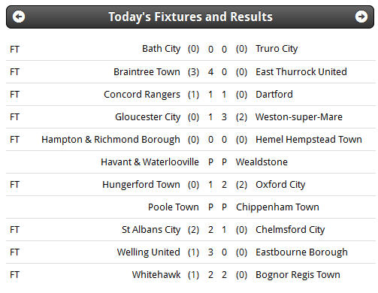Open Welling United versus Eastbourne result row

190,252
